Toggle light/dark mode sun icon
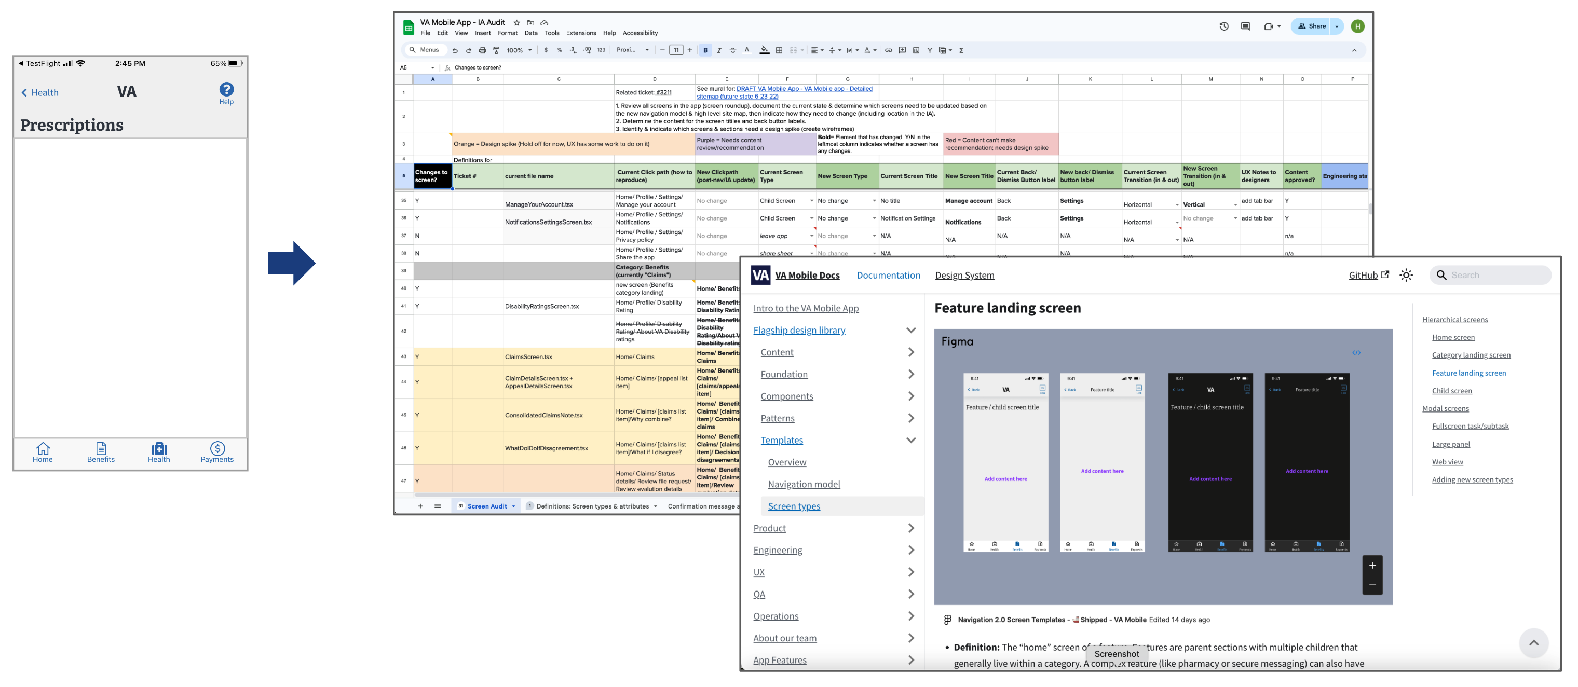 pos(1406,276)
